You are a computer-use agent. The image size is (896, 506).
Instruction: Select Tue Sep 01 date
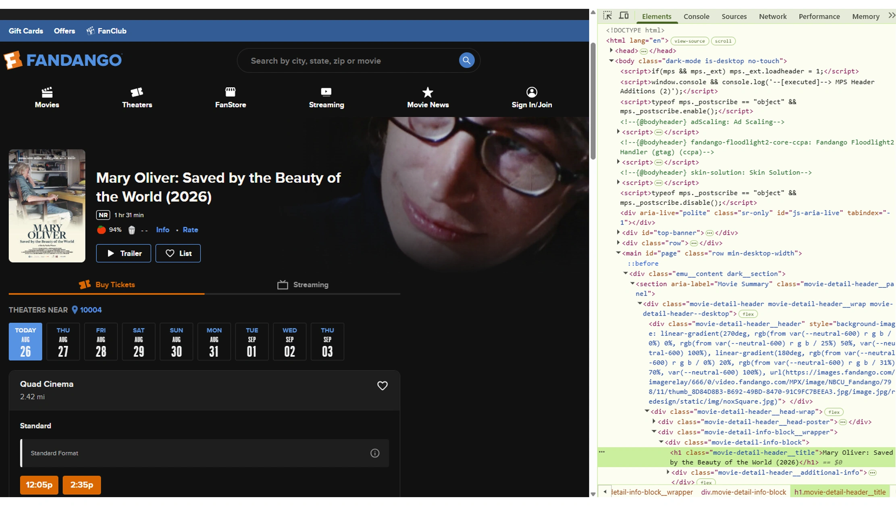pos(252,341)
